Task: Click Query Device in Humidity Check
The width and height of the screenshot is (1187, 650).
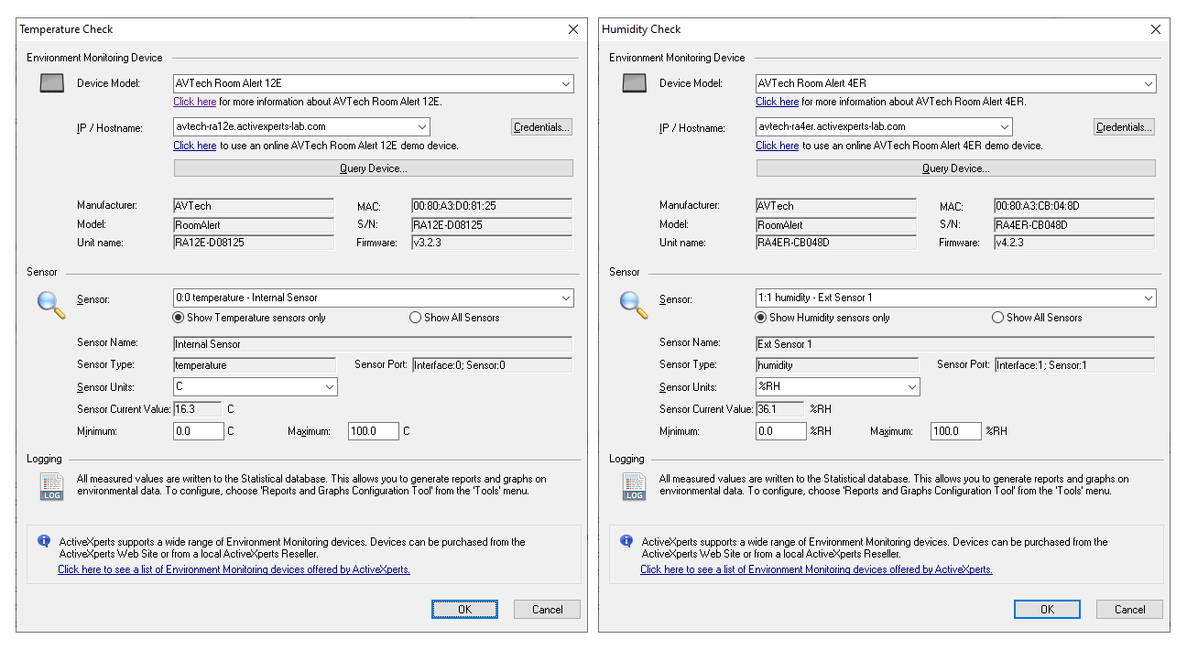Action: click(956, 168)
